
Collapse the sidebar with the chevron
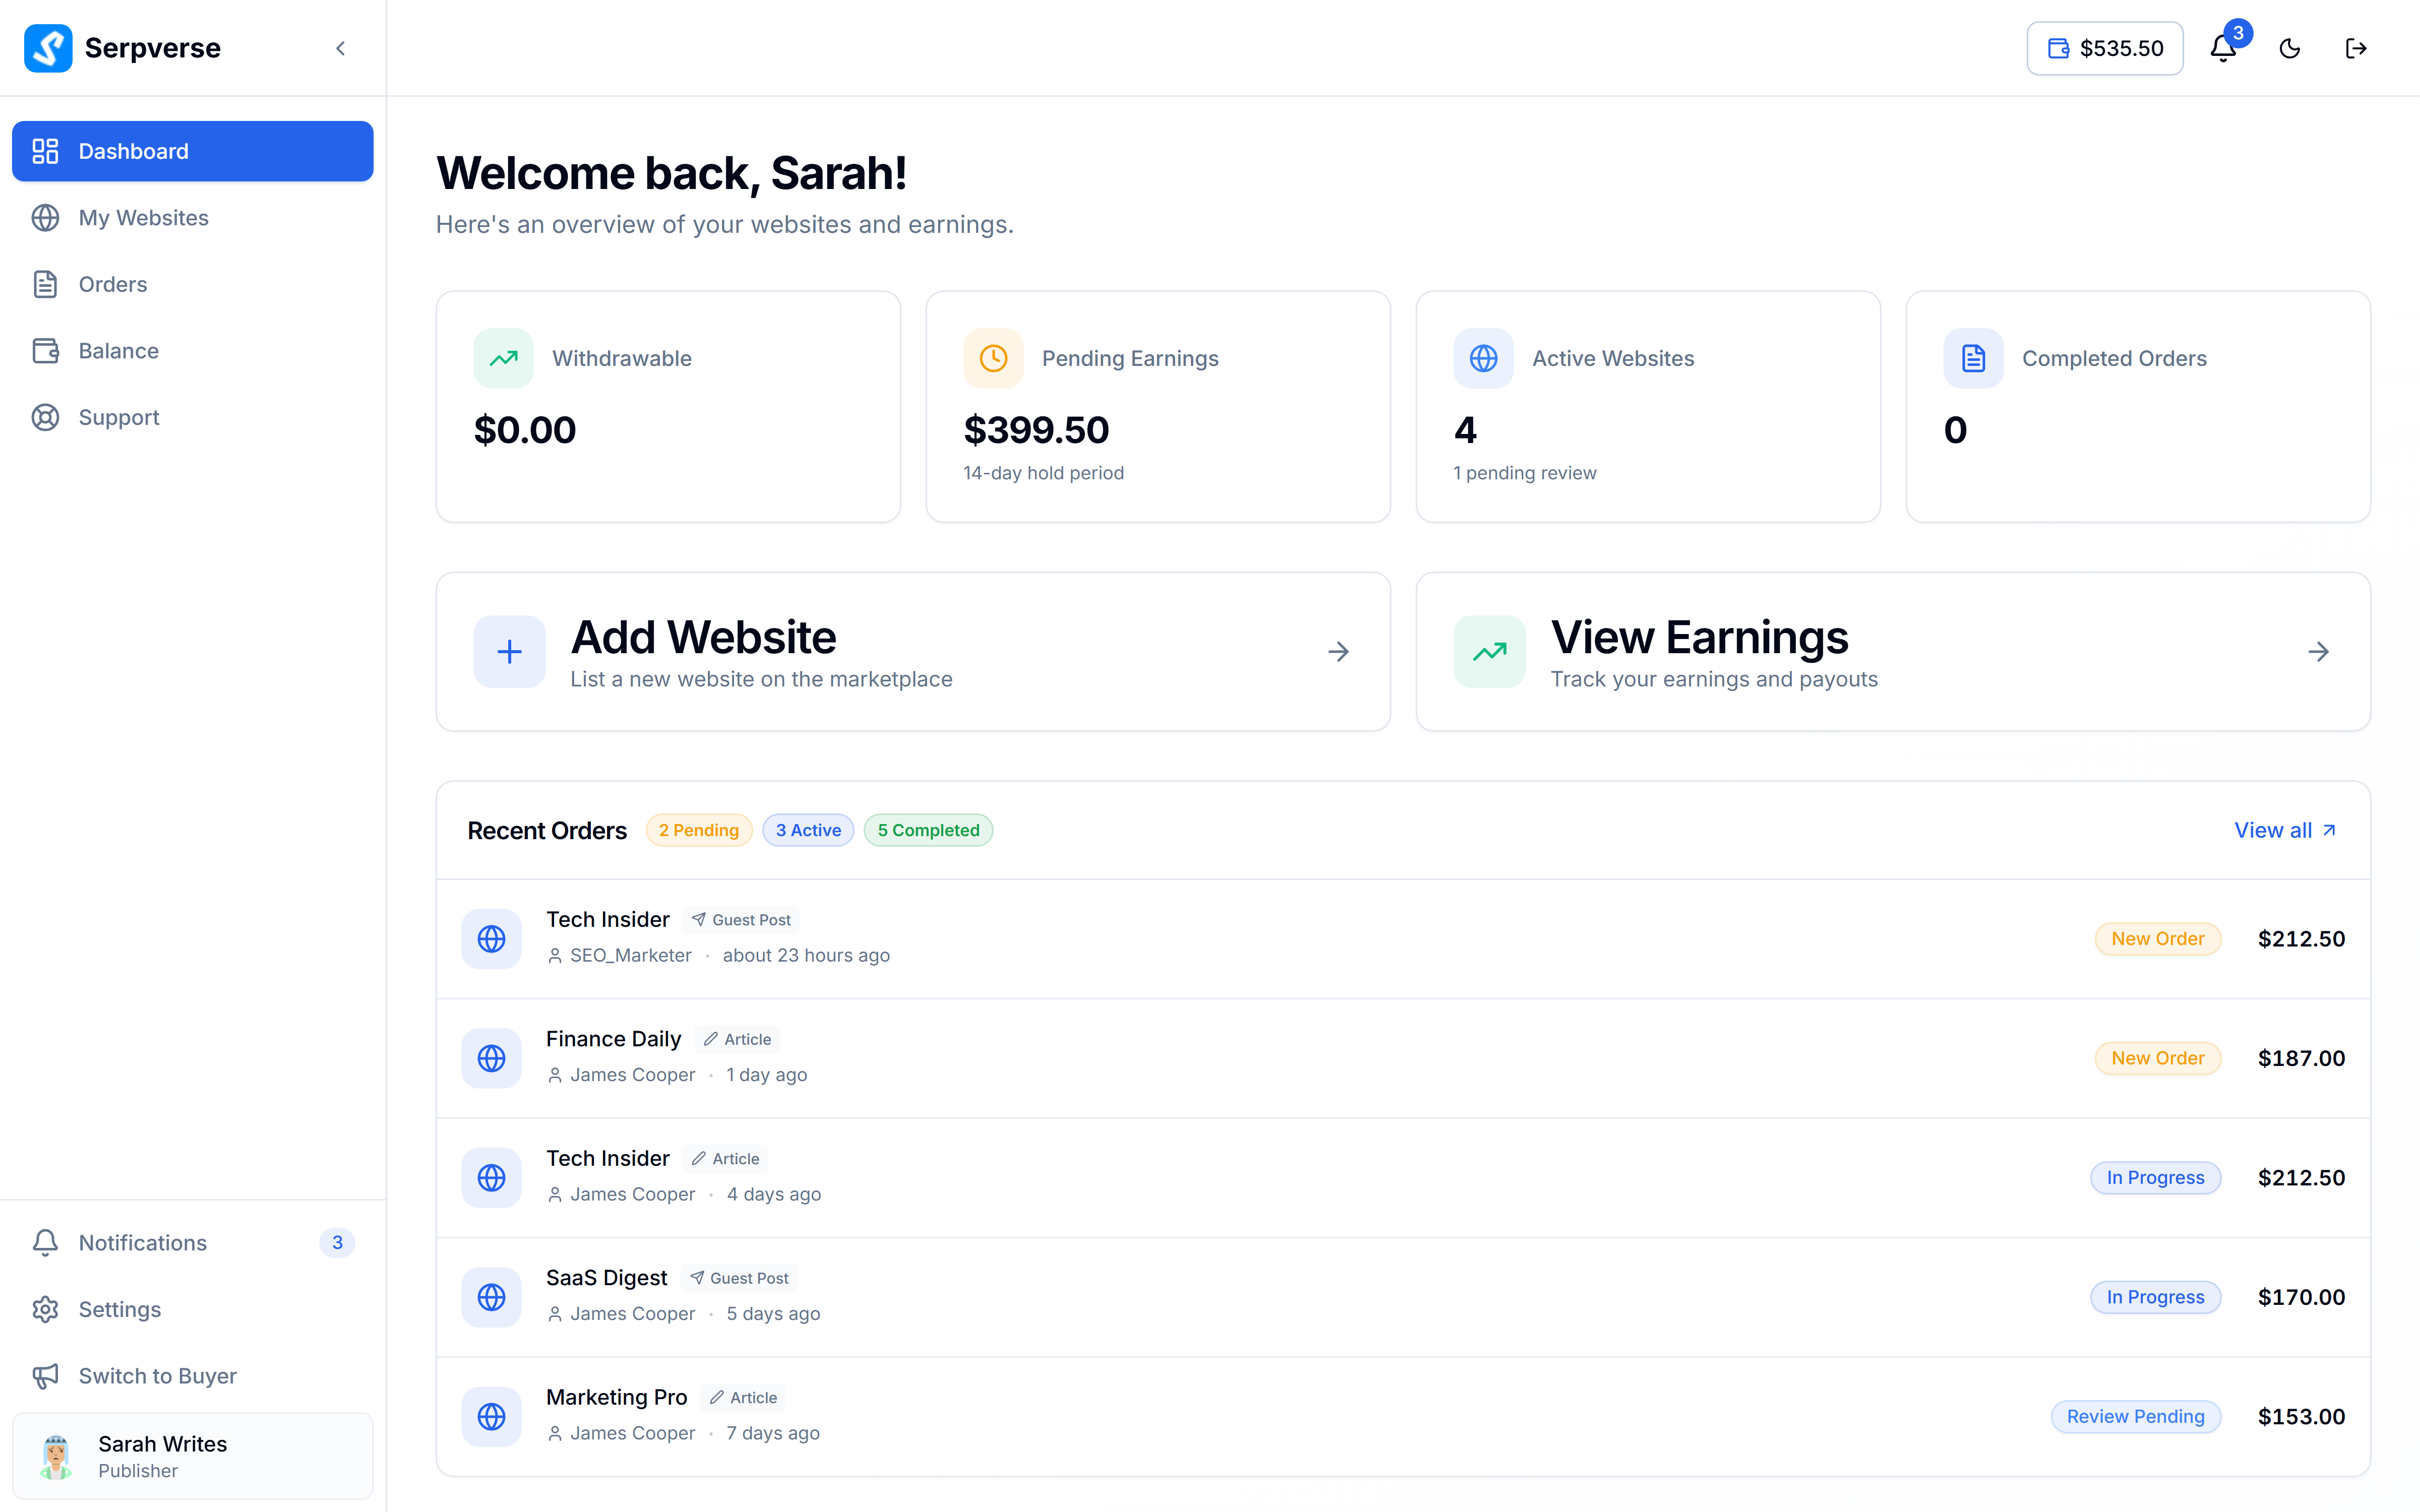coord(340,48)
